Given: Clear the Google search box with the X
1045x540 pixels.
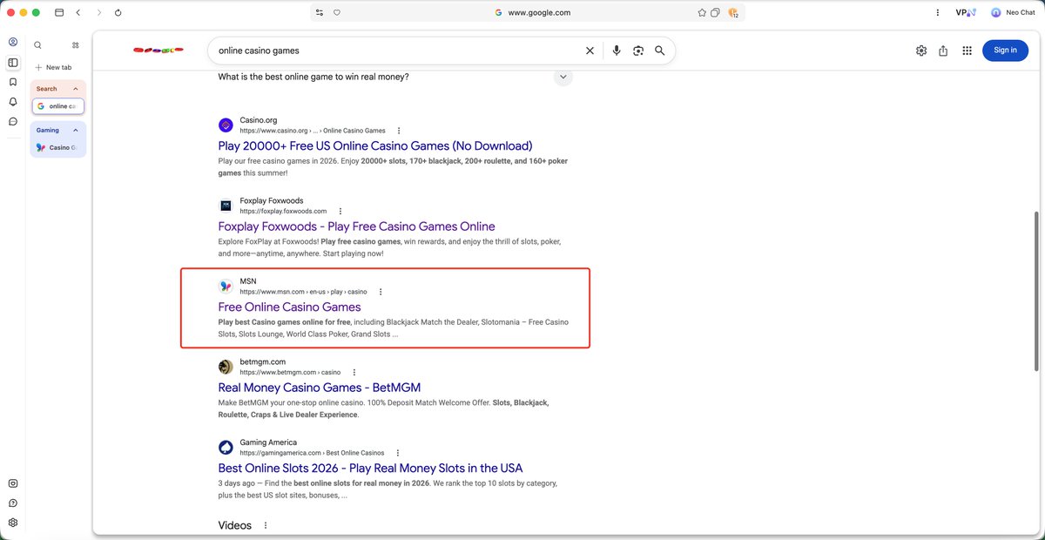Looking at the screenshot, I should coord(590,51).
